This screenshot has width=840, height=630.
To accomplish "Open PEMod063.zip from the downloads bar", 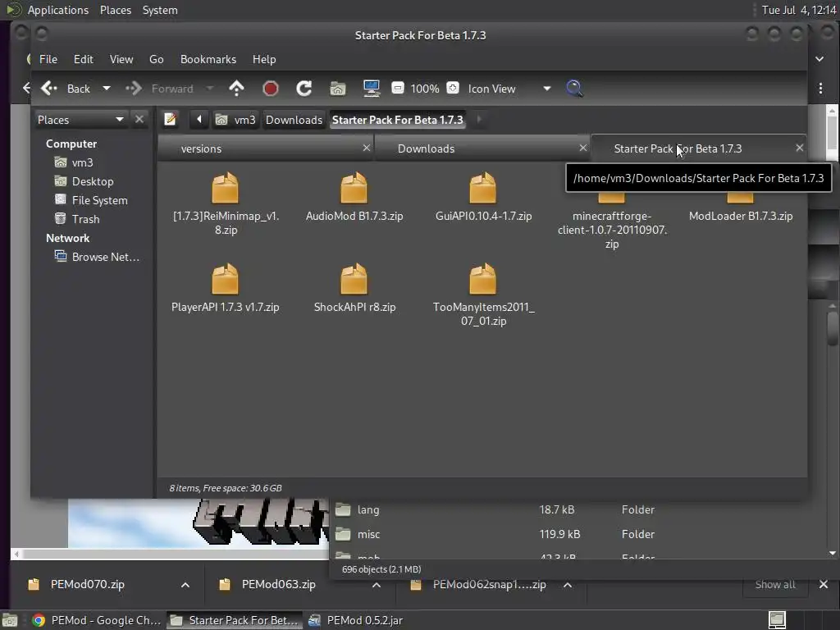I will [x=279, y=584].
